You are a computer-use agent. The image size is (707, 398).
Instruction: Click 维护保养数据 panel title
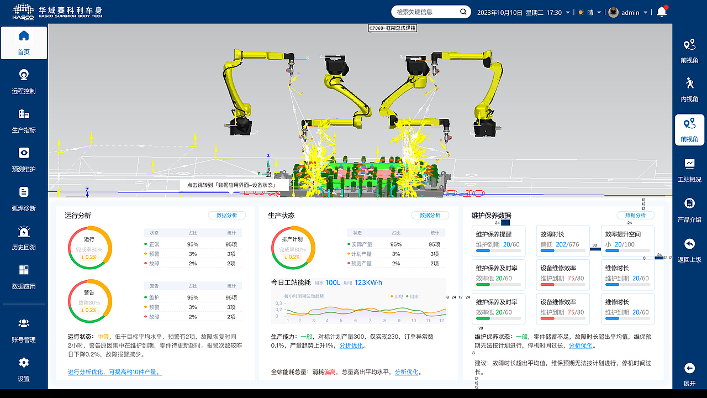[x=491, y=216]
